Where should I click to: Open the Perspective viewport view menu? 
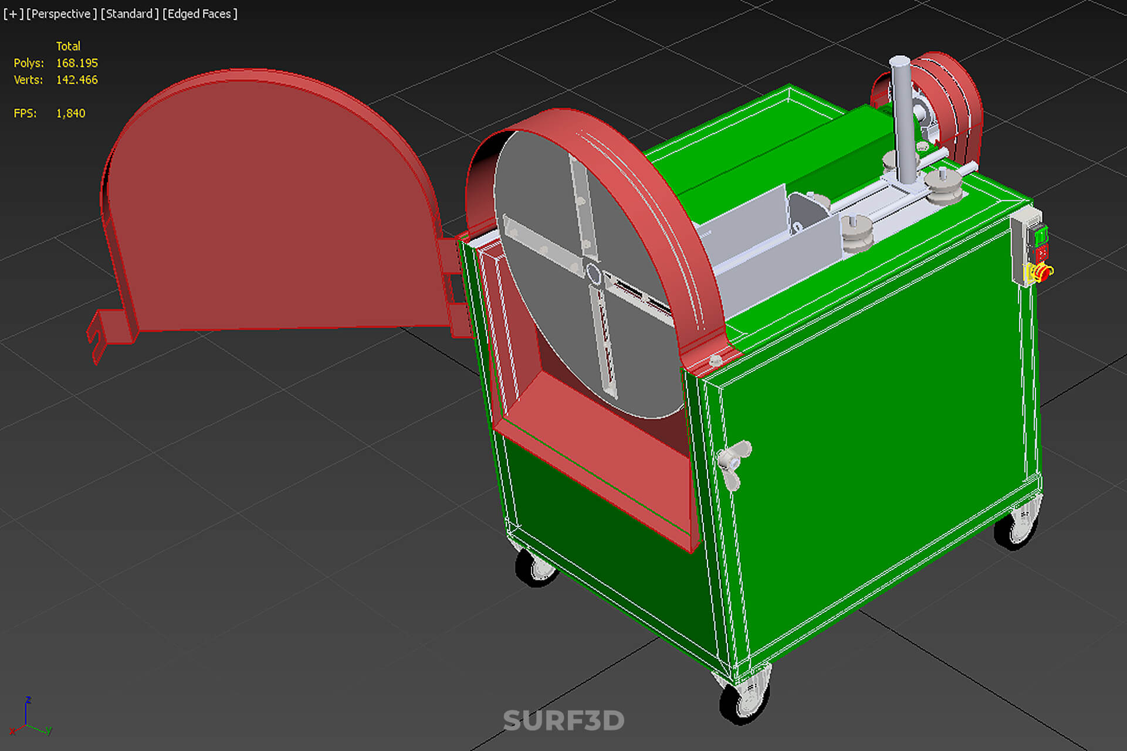point(62,13)
